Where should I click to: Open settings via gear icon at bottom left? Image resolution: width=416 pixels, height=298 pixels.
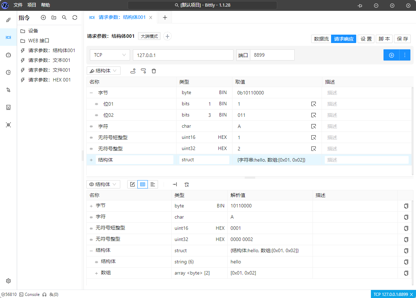pos(8,281)
